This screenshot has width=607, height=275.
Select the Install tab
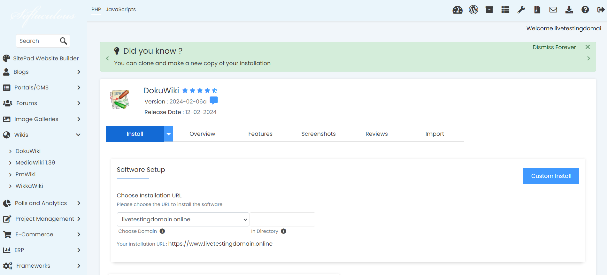[135, 134]
